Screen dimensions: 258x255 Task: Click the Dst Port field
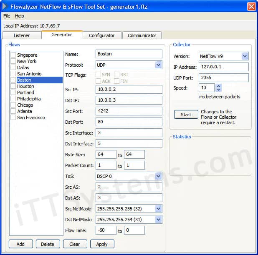(x=129, y=122)
